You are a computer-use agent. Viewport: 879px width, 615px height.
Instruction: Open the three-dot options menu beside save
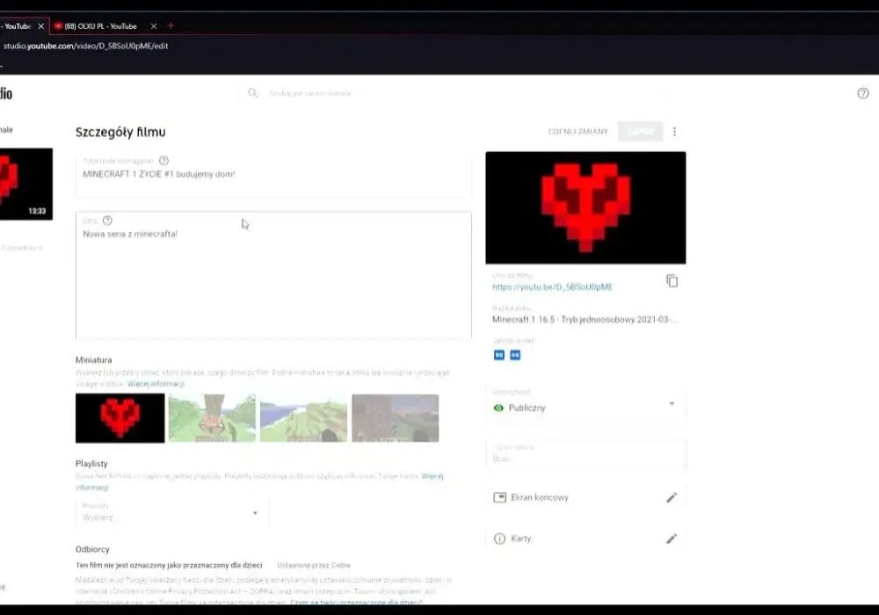point(674,132)
